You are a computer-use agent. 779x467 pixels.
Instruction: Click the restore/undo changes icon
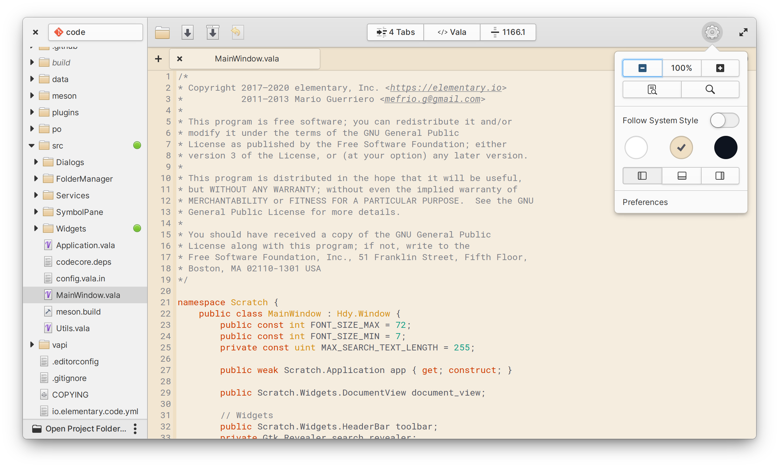pos(236,32)
